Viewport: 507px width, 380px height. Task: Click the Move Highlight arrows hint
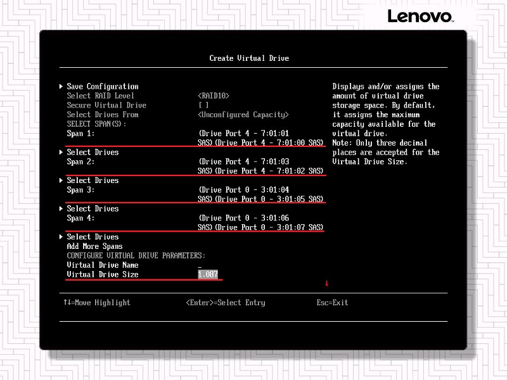pos(96,303)
